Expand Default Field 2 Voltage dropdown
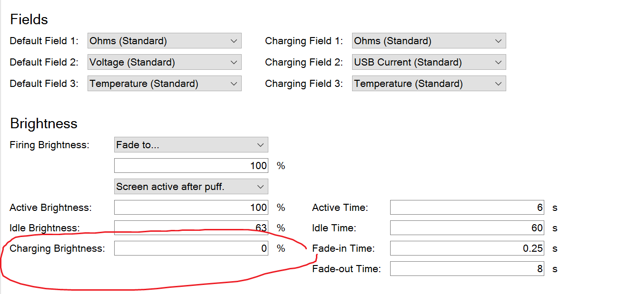This screenshot has width=638, height=294. [164, 62]
